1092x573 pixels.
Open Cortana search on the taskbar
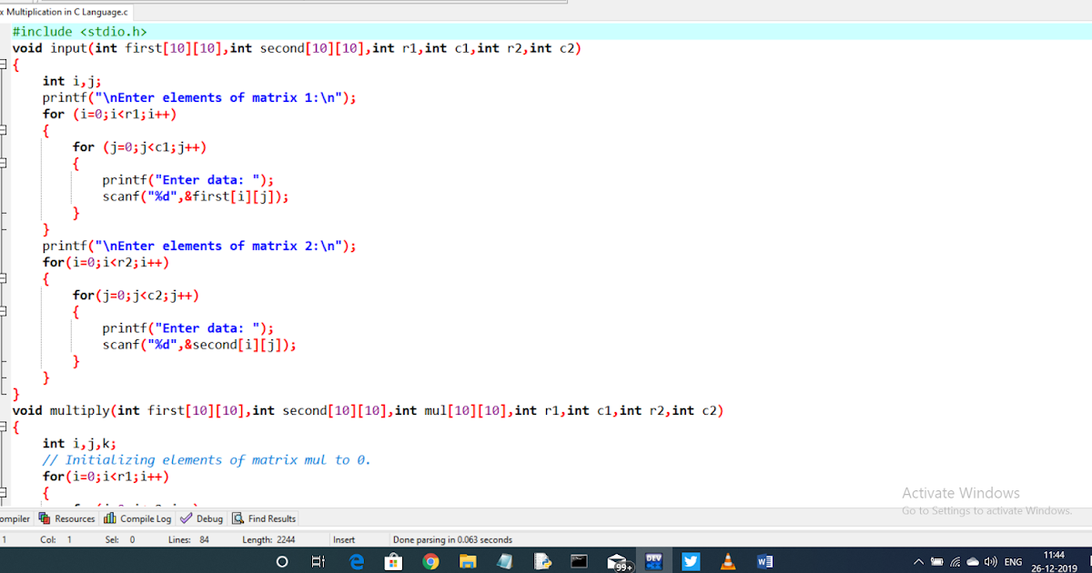pyautogui.click(x=282, y=561)
